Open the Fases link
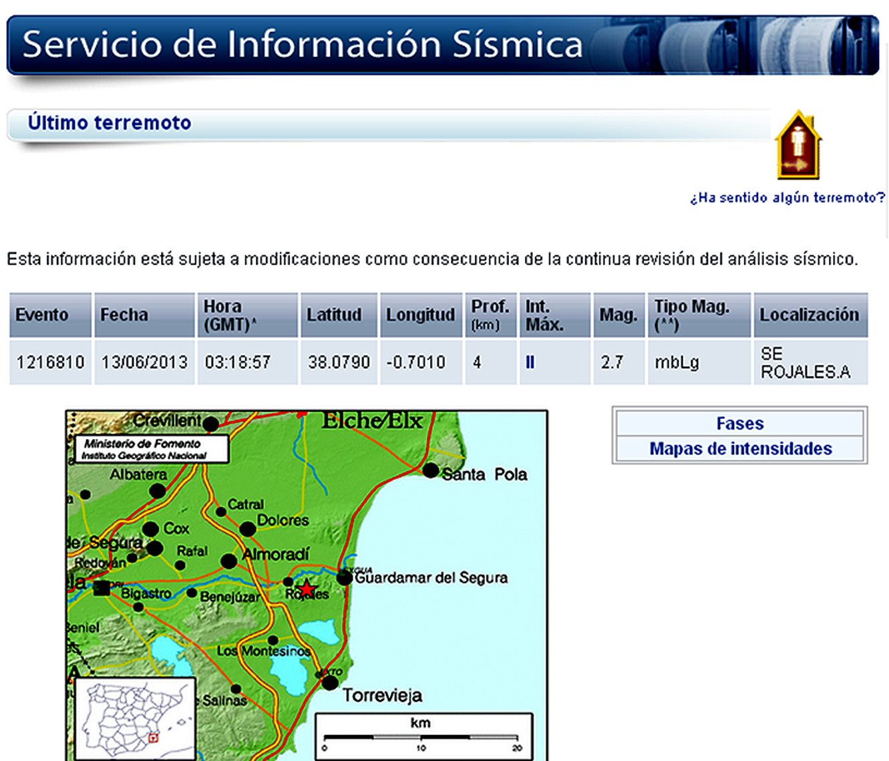This screenshot has height=761, width=889. (x=739, y=424)
